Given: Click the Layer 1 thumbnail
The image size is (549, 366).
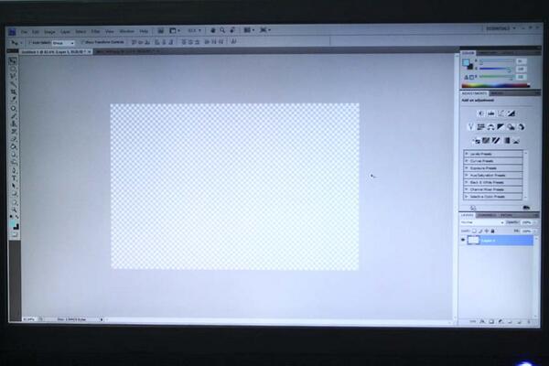Looking at the screenshot, I should coord(473,241).
